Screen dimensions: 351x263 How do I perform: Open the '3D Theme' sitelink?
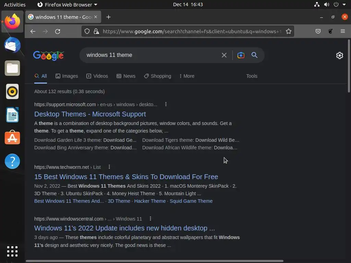tap(119, 201)
